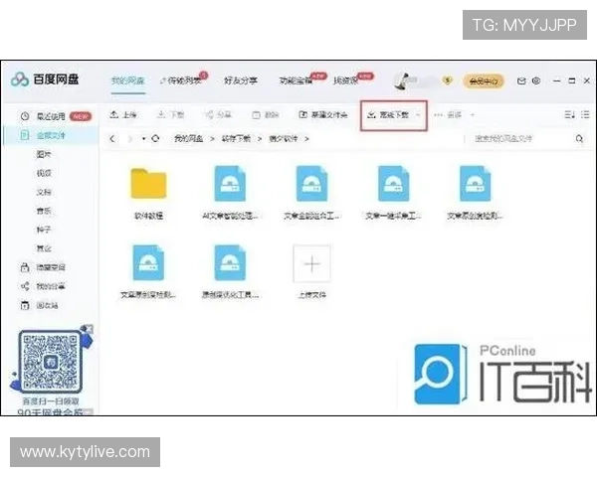Click the lock icon beside 隐藏空间

click(x=25, y=267)
